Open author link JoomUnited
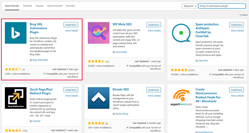The image size is (249, 133). (x=121, y=52)
